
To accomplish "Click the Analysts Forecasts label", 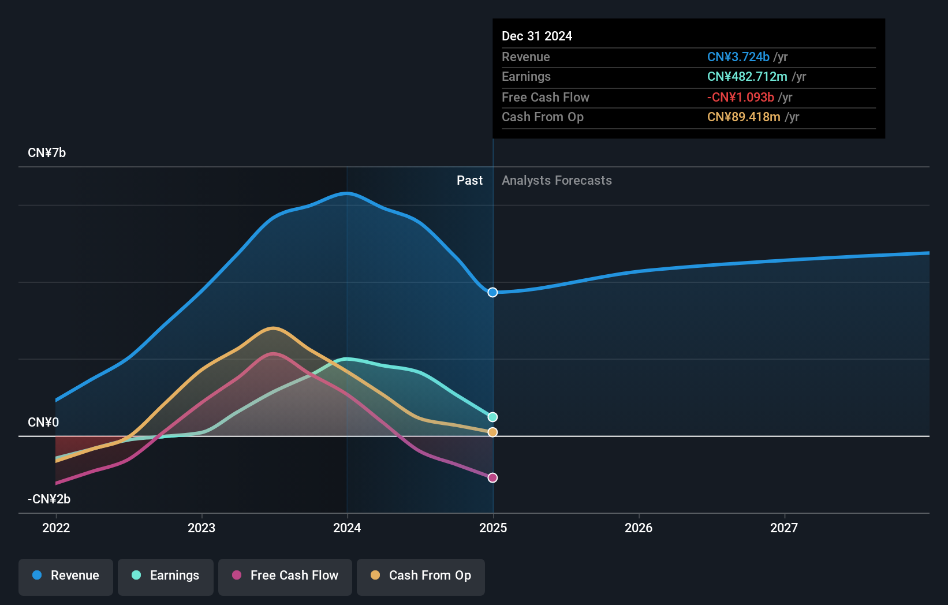I will (557, 181).
